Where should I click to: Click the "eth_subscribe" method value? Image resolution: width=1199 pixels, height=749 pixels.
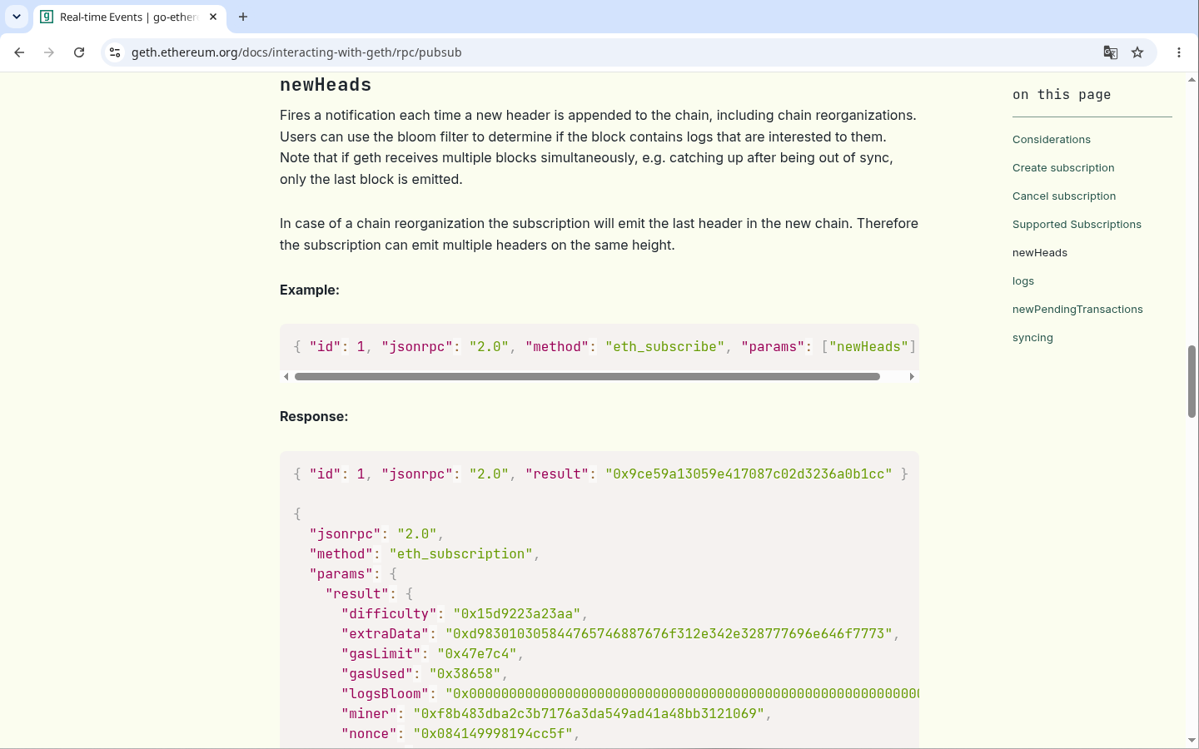click(665, 347)
